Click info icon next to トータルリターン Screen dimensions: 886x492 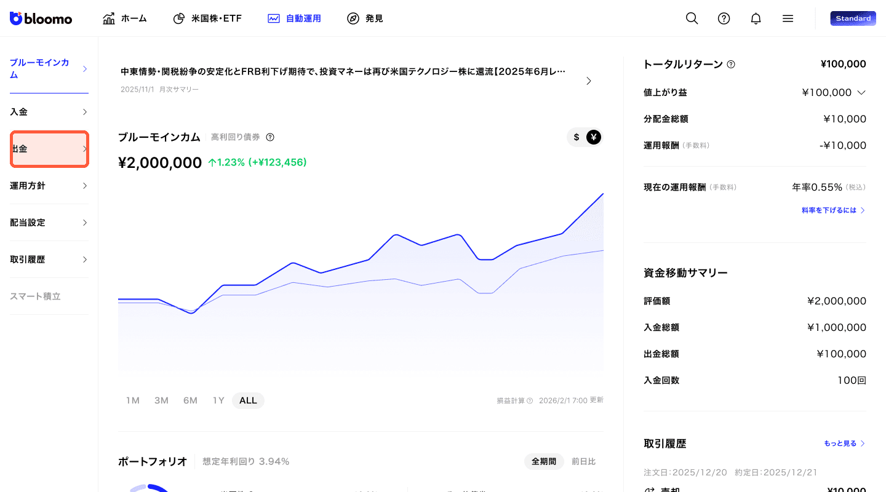(731, 65)
